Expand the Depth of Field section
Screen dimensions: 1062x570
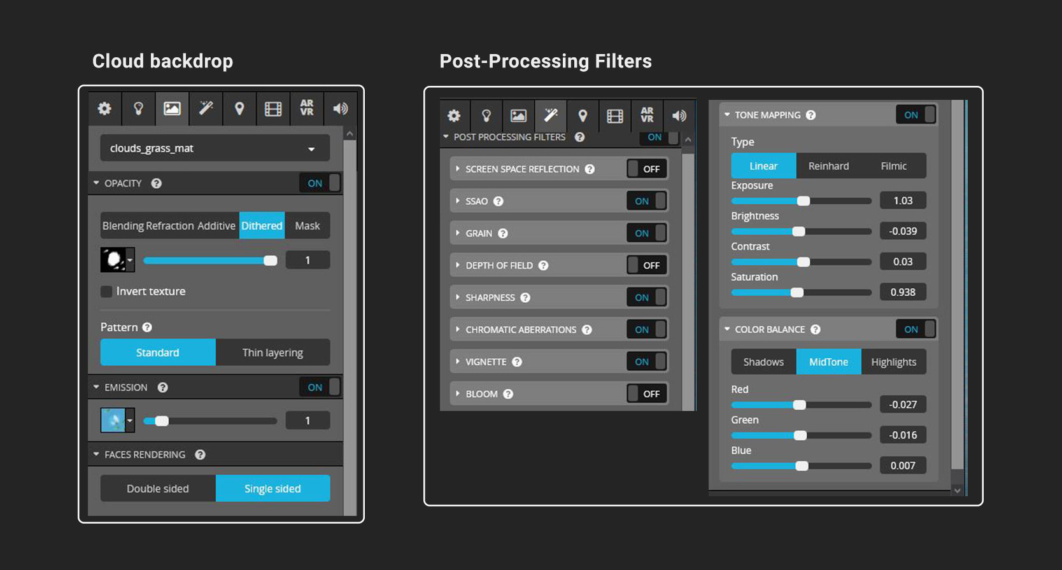point(458,265)
